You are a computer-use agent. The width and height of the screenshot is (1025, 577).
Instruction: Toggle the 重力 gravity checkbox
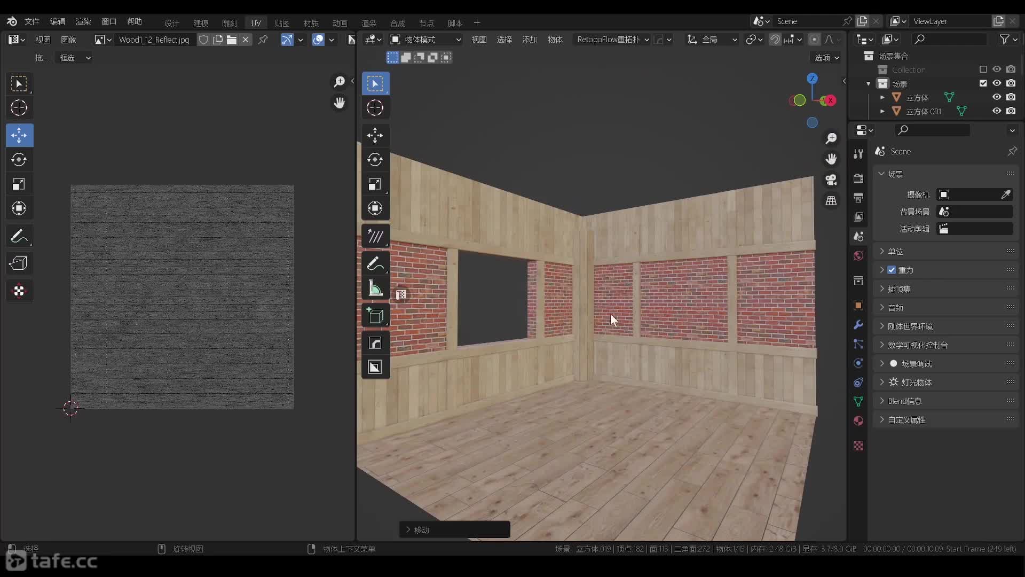pyautogui.click(x=892, y=270)
